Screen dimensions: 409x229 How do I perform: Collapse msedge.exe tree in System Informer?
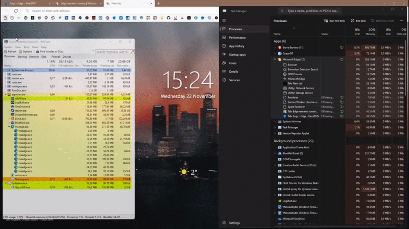(x=9, y=127)
